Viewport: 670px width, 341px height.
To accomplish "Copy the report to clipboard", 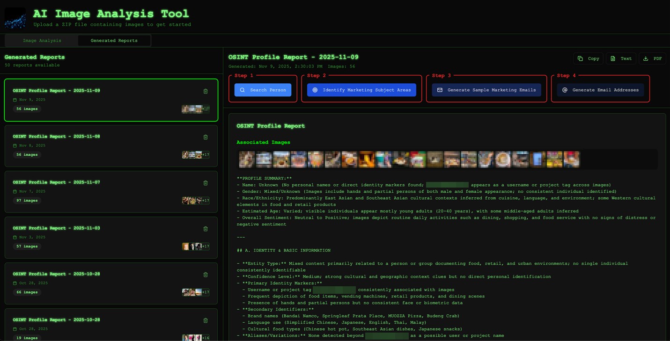I will [589, 58].
